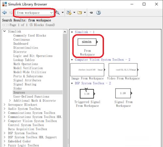This screenshot has height=147, width=163.
Task: Select the Signal Attributes library
Action: pyautogui.click(x=27, y=80)
